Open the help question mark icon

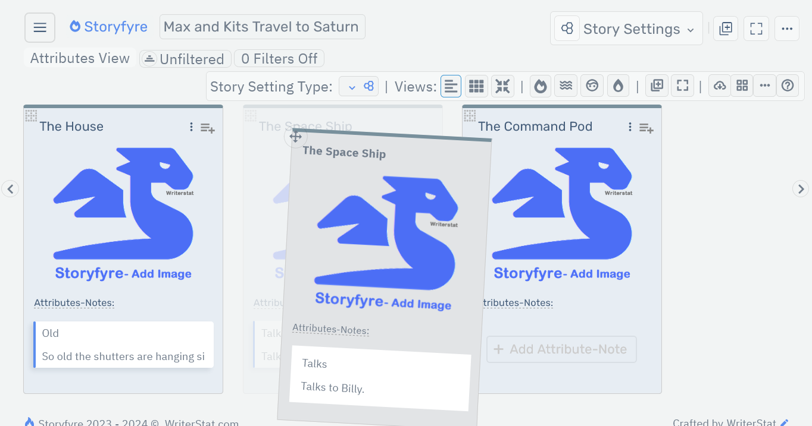pos(788,86)
